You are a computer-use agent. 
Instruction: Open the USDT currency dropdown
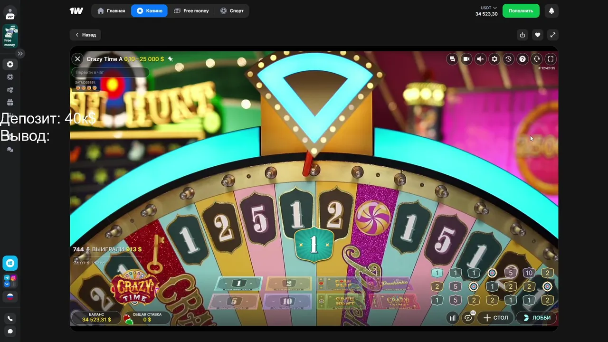click(x=488, y=8)
